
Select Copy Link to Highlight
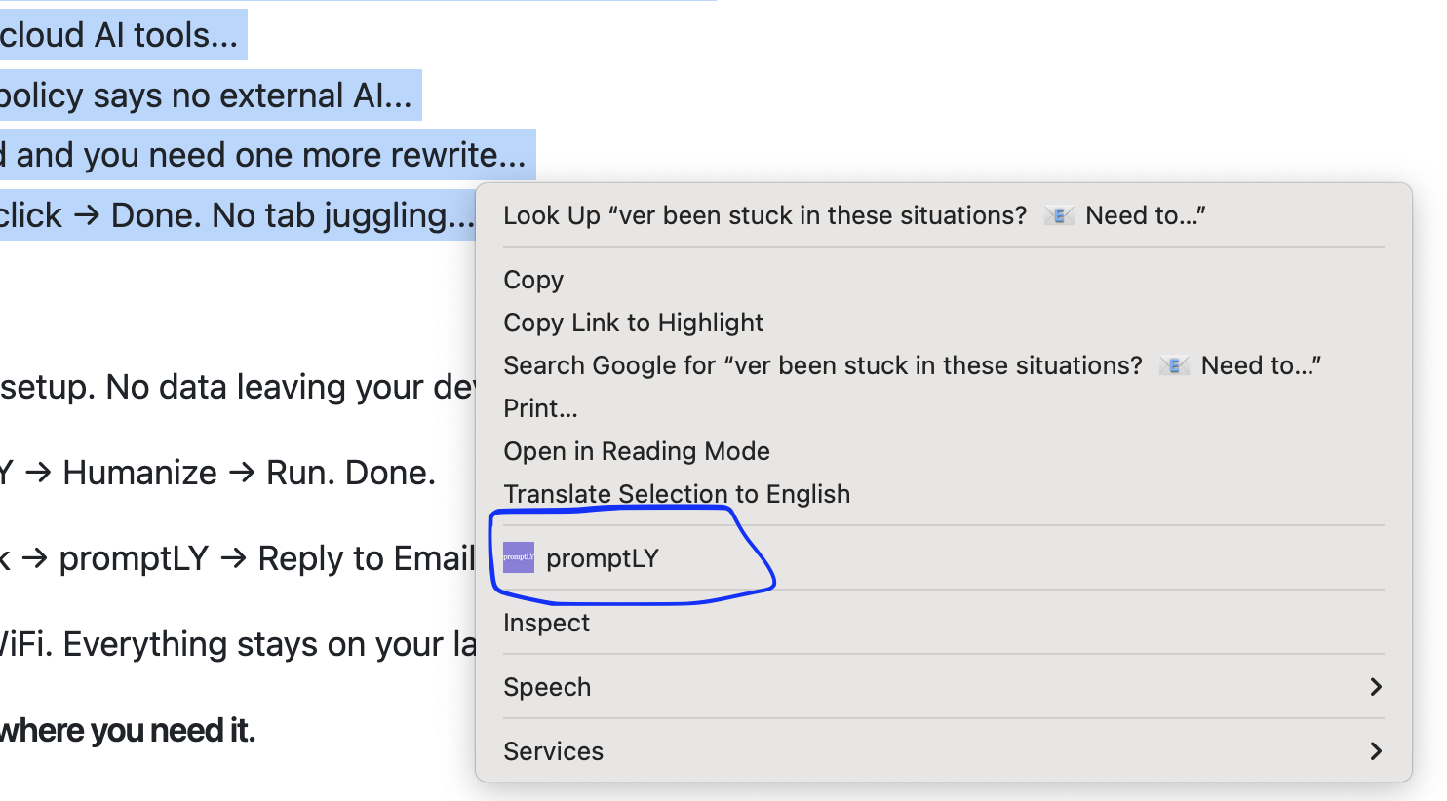click(x=633, y=323)
